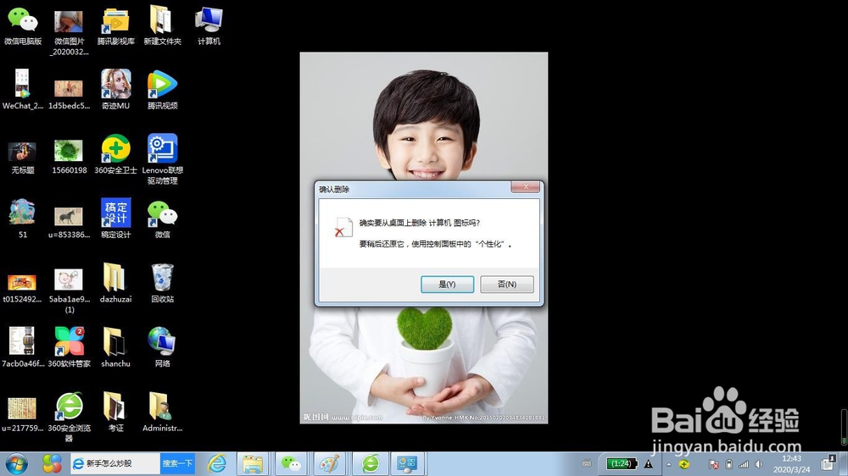
Task: Click the 否(N) button to cancel
Action: [507, 285]
